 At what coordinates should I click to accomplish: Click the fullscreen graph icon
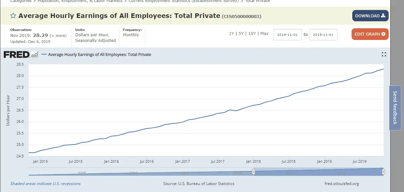384,54
